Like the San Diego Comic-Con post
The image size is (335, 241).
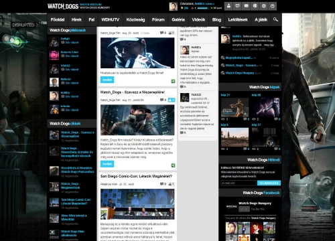point(172,184)
